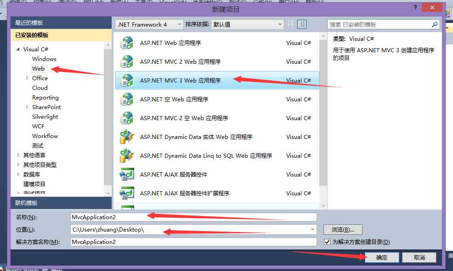Expand the 其他项目类型 node
Image resolution: width=453 pixels, height=271 pixels.
coord(18,165)
